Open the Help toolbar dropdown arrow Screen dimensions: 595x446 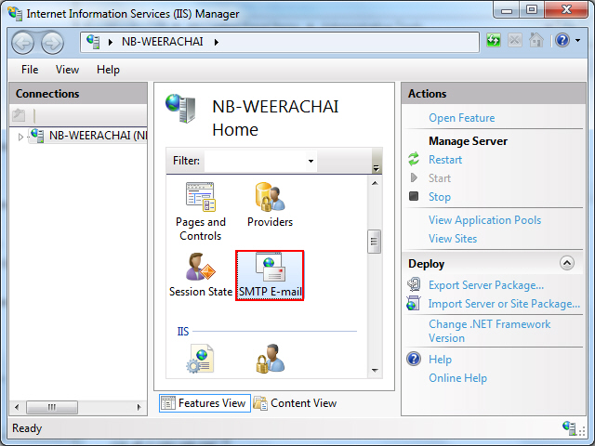tap(577, 40)
